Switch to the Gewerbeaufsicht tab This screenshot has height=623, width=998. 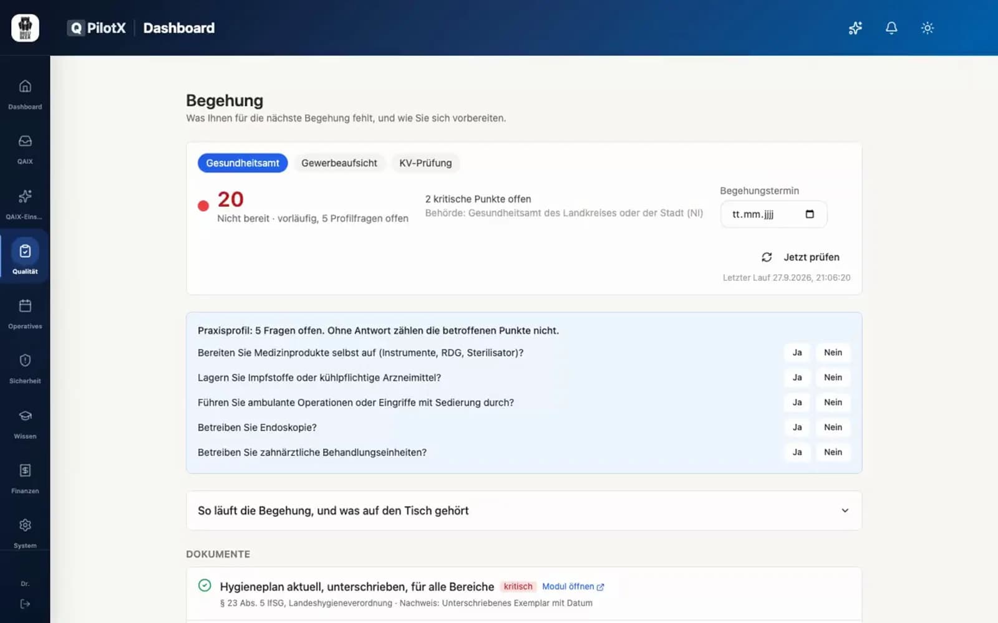click(339, 163)
